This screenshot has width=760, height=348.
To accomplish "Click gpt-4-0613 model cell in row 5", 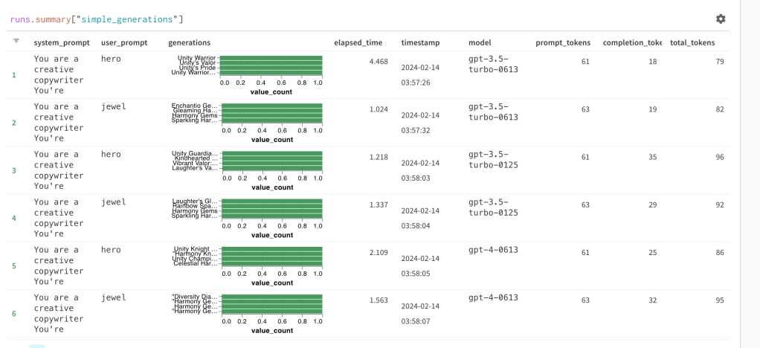I will click(x=493, y=250).
